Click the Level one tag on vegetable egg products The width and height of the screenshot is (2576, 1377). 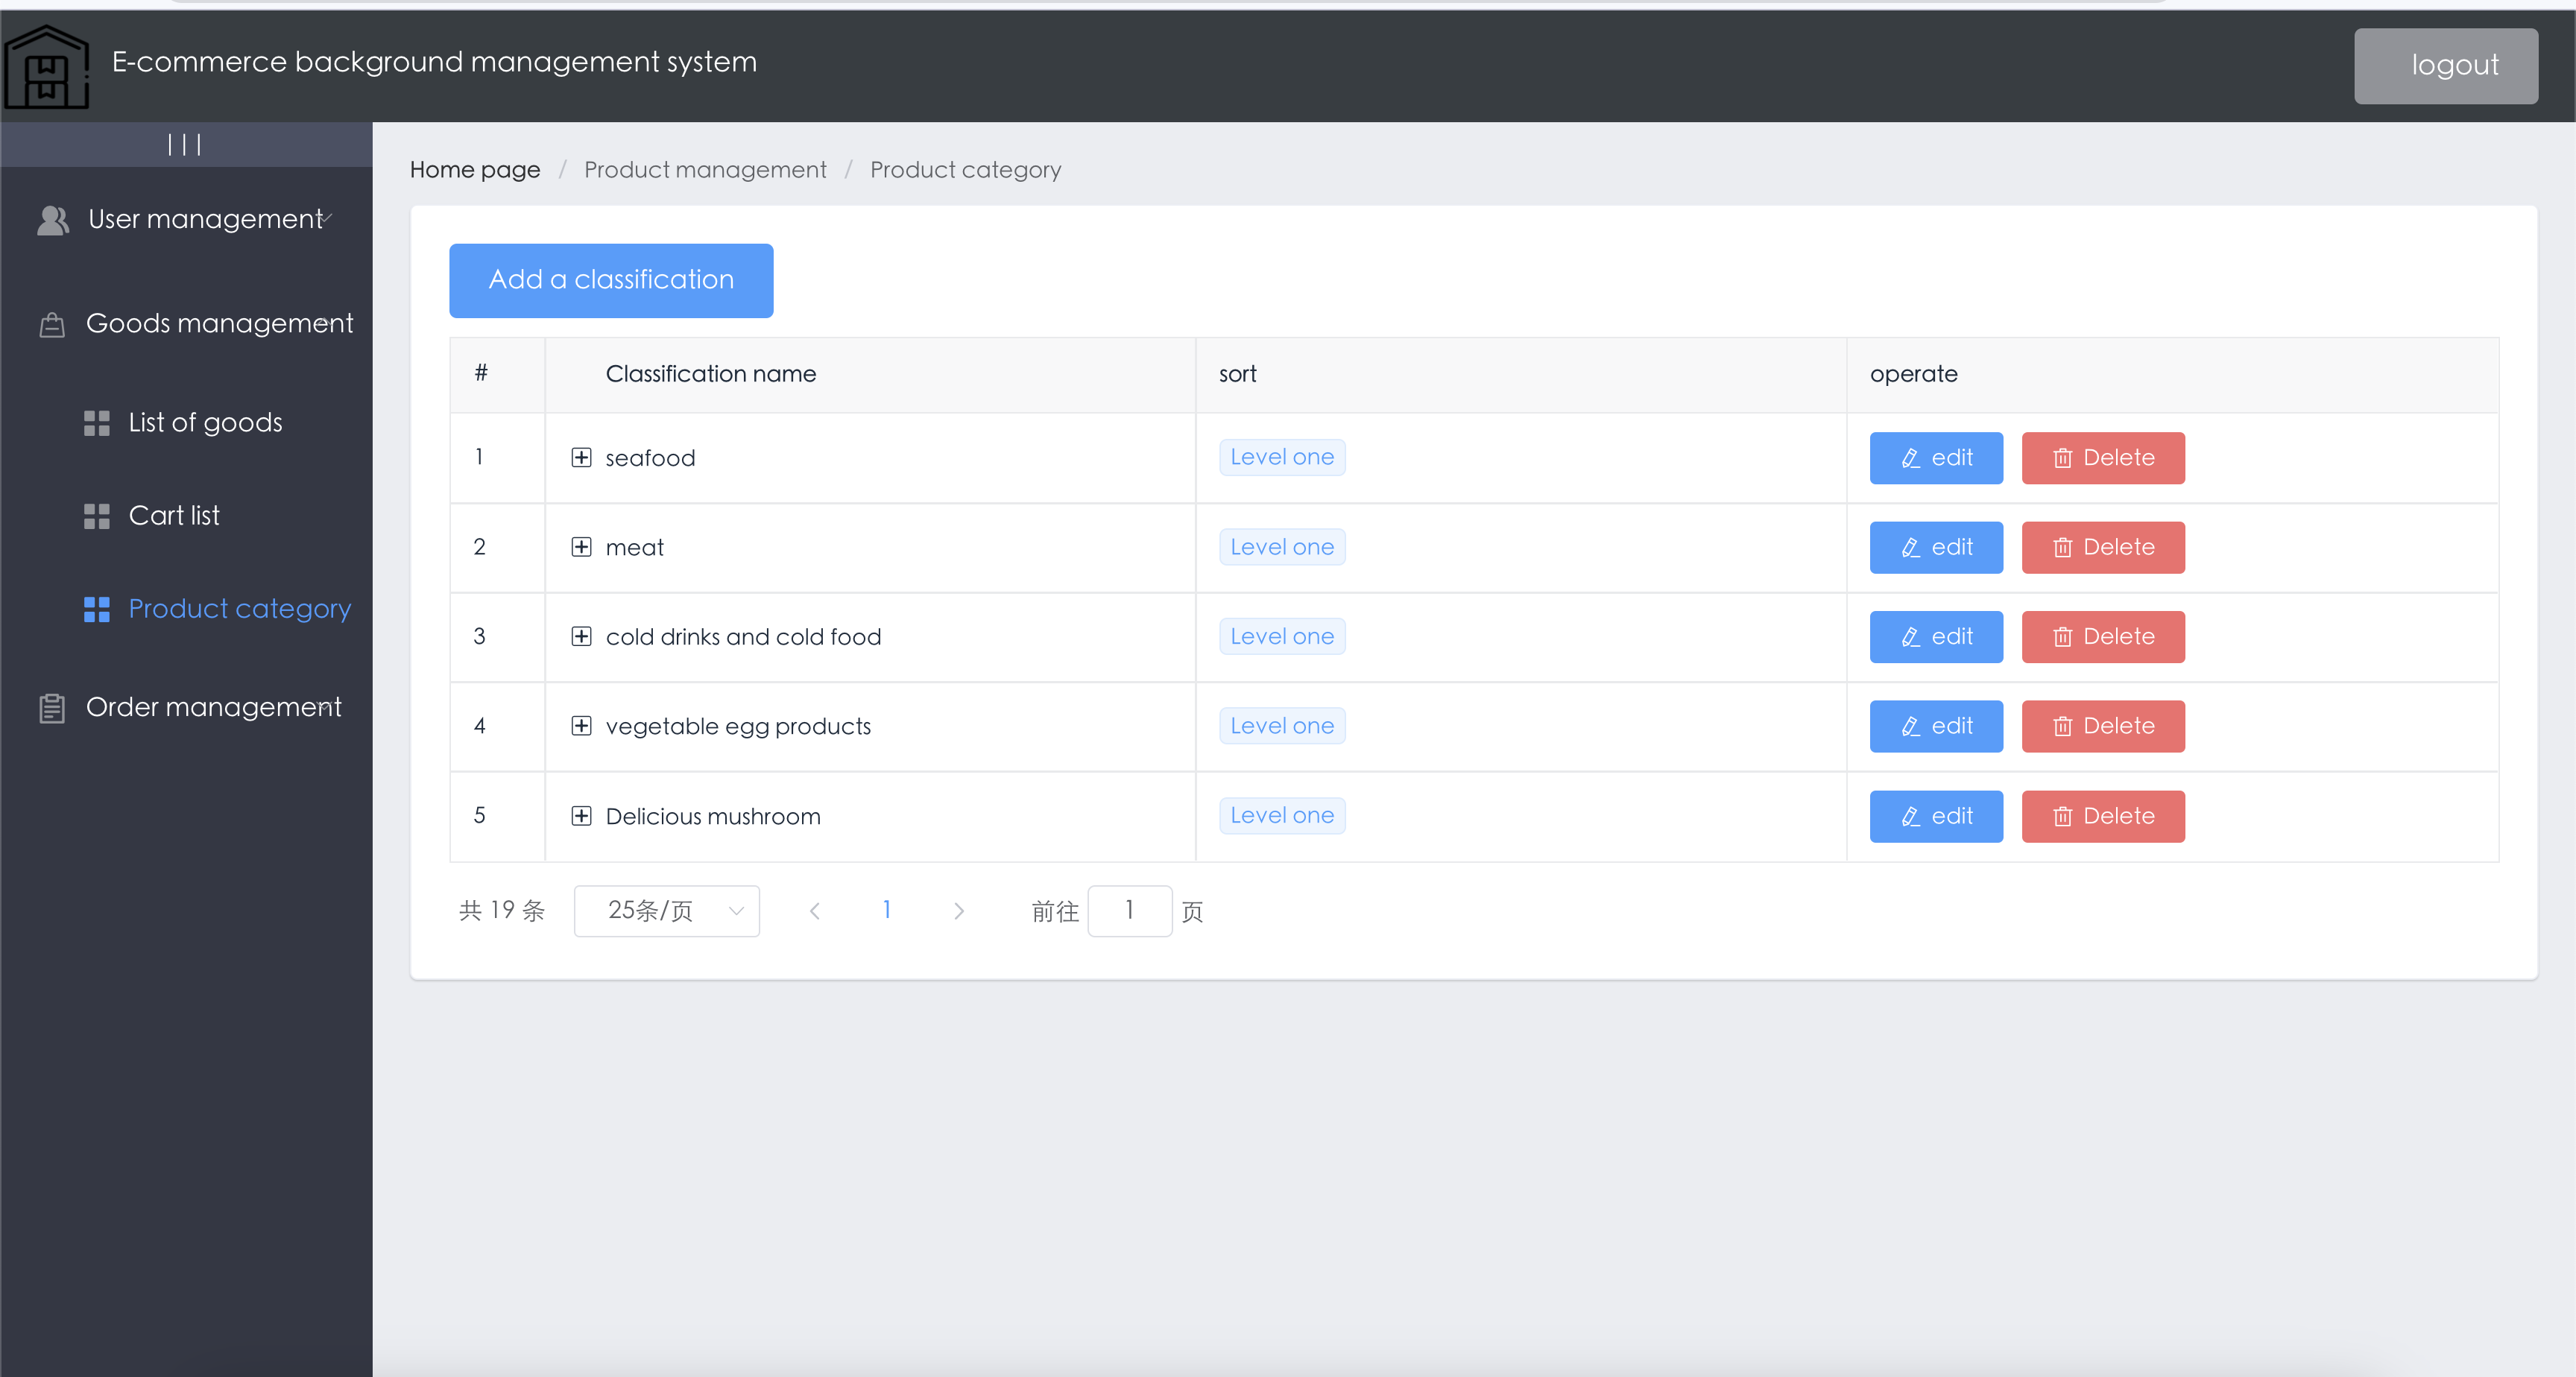coord(1281,725)
